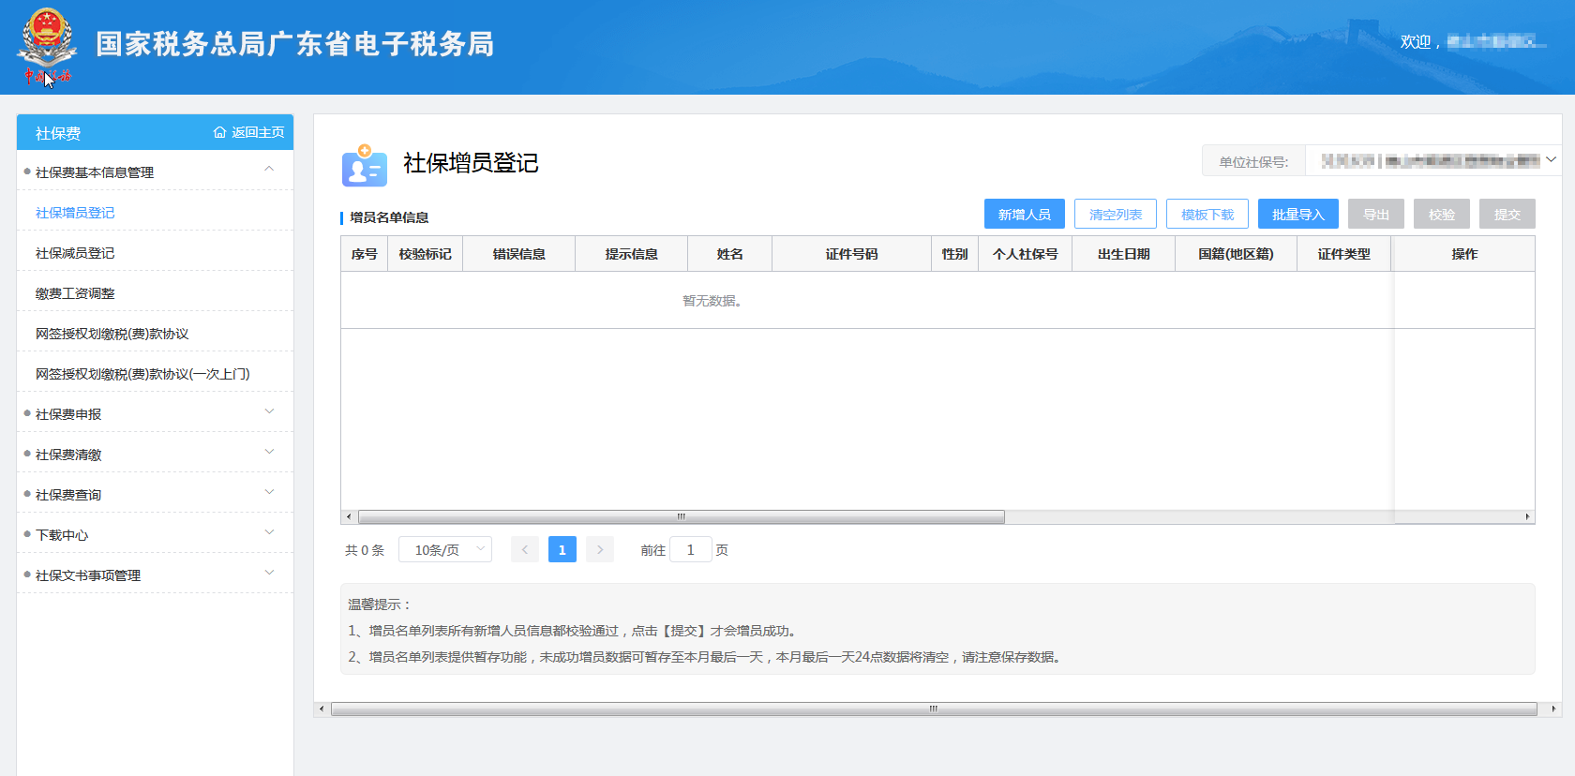
Task: Open the 10条/页 page size dropdown
Action: (x=445, y=550)
